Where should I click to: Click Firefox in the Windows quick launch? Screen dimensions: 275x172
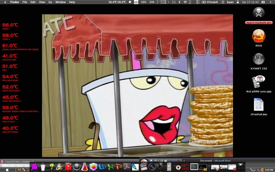pos(19,170)
